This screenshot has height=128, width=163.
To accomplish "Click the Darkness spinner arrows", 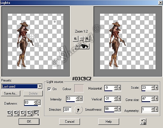I will tap(36, 103).
